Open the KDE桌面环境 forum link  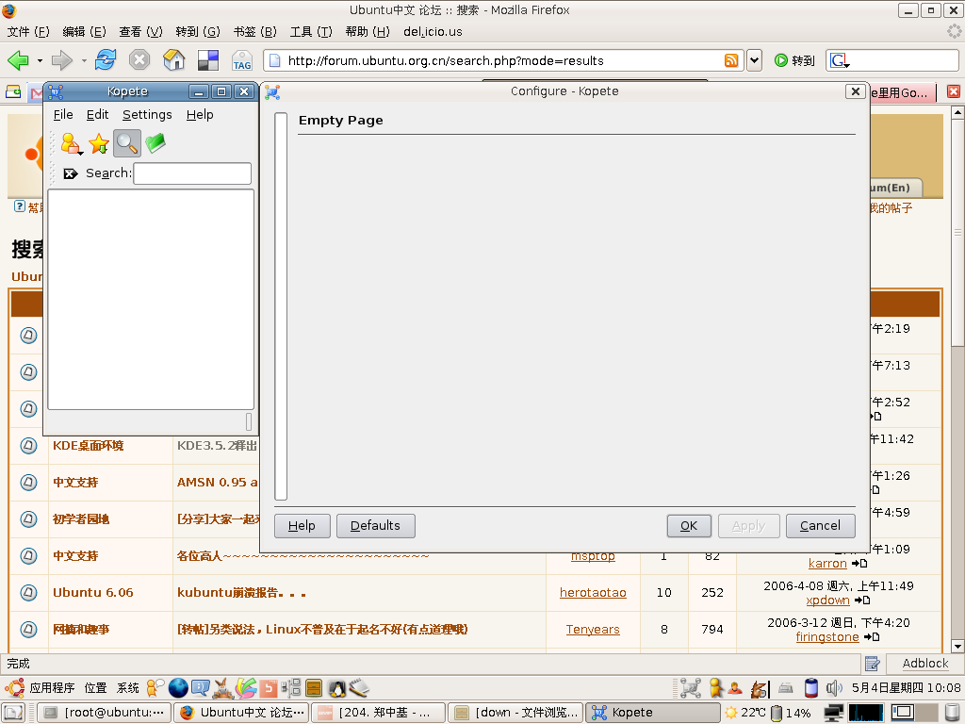pos(88,446)
